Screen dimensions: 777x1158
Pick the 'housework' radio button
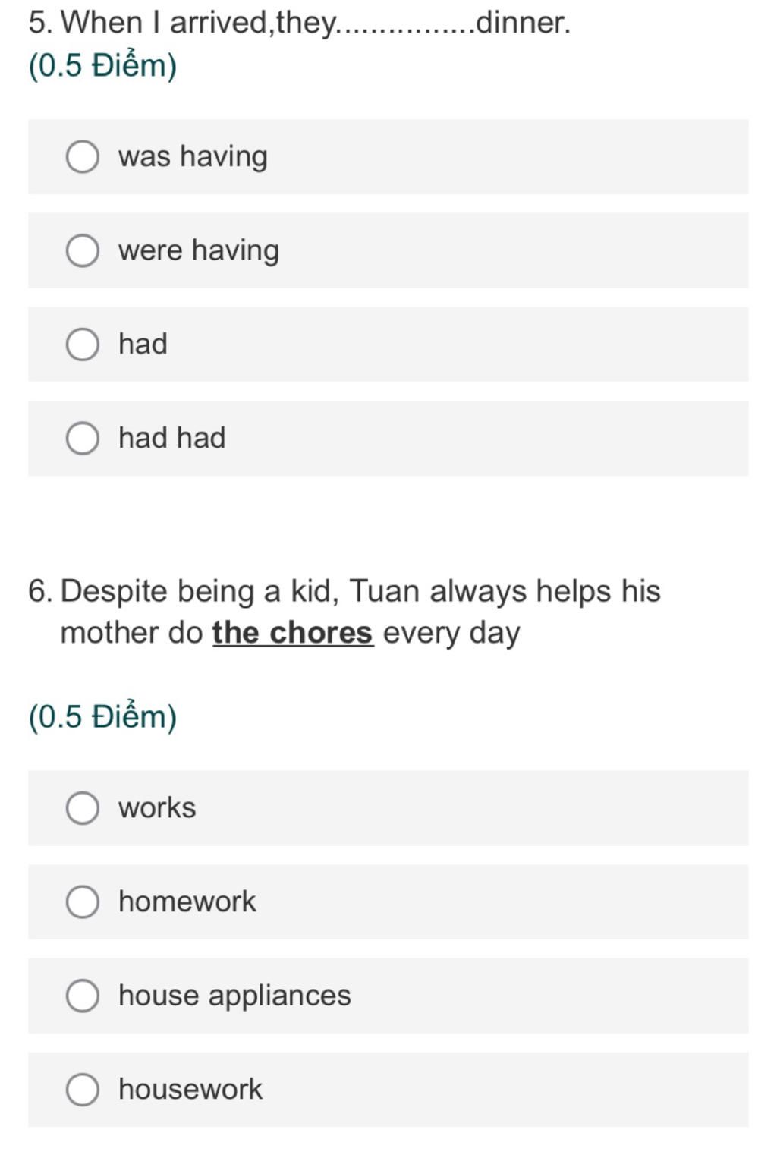(x=83, y=1090)
